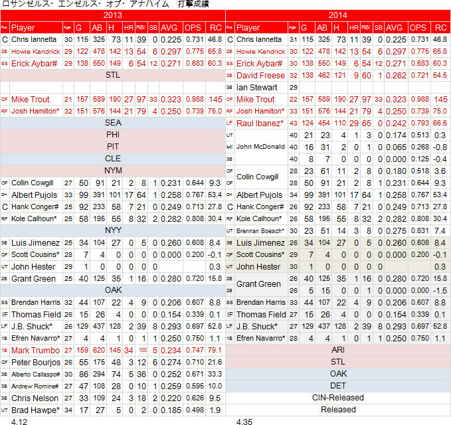The image size is (451, 425).
Task: Click Peter Bourjos's AVG value 0.274
Action: [171, 363]
